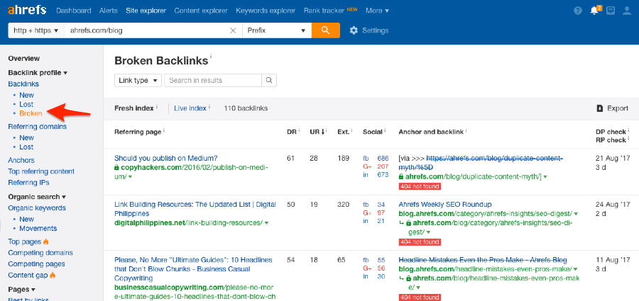Switch to the Live index
The height and width of the screenshot is (301, 639).
(x=190, y=108)
